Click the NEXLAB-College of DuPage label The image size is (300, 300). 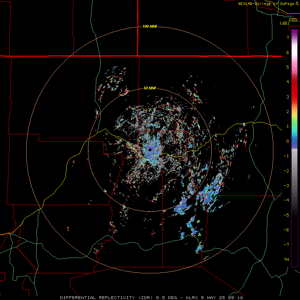point(268,4)
